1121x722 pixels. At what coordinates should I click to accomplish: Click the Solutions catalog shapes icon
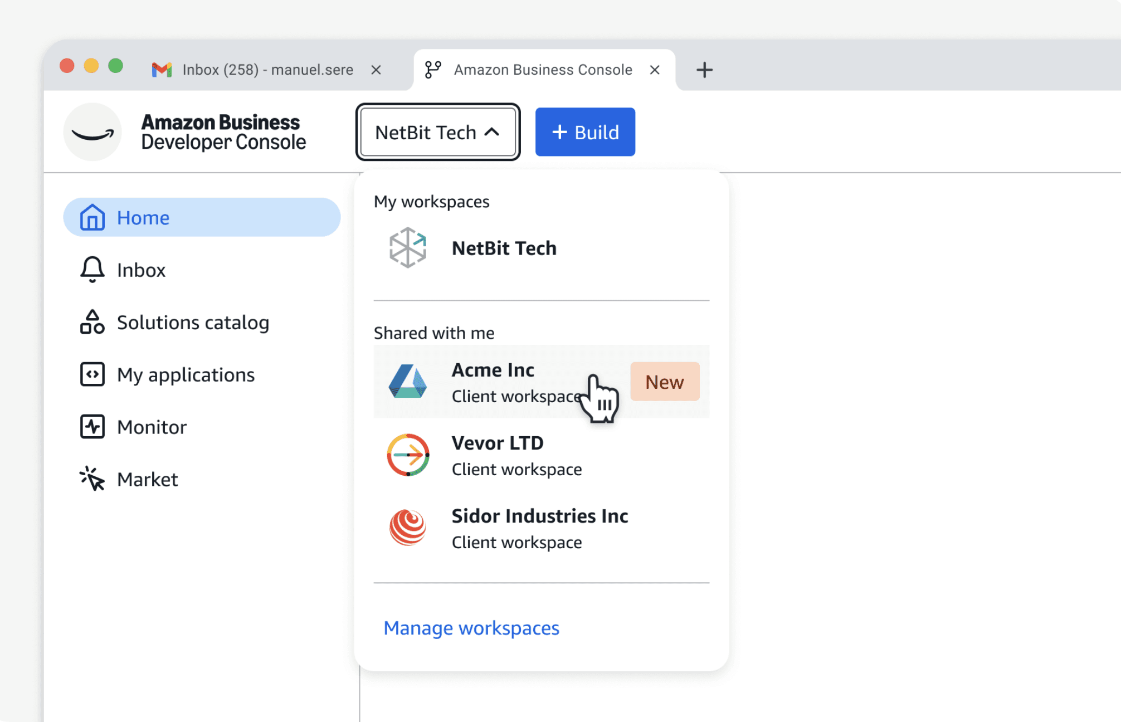[x=92, y=322]
